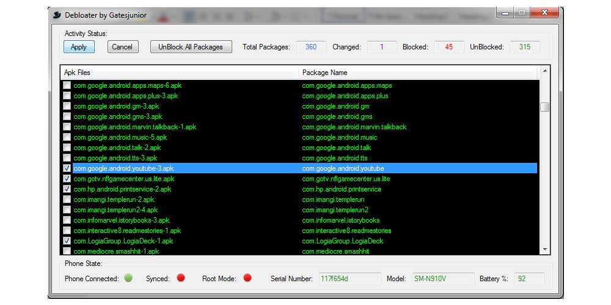Select package name com.google.android.music
This screenshot has height=305, width=611.
click(x=339, y=137)
